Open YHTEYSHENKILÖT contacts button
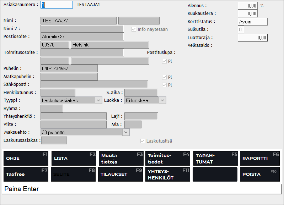 tap(168, 174)
